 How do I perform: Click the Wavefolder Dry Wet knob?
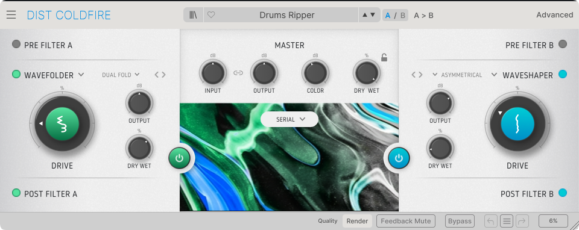pos(139,148)
